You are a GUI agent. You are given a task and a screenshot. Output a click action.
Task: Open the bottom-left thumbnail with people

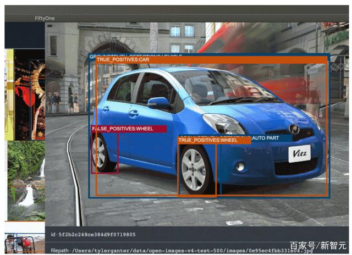click(25, 243)
